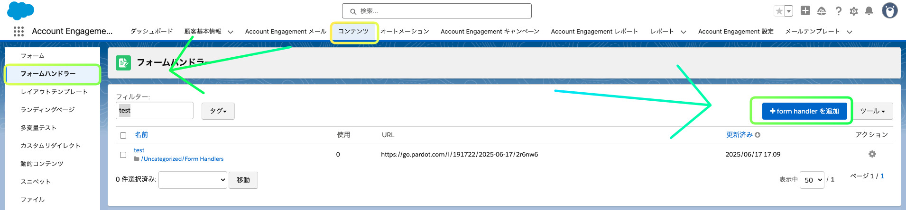This screenshot has height=210, width=906.
Task: Click the search magnifier icon
Action: 353,11
